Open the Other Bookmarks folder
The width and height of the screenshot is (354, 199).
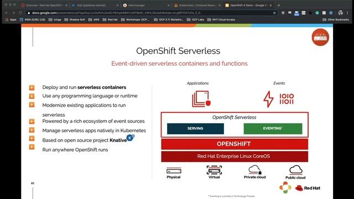click(336, 20)
